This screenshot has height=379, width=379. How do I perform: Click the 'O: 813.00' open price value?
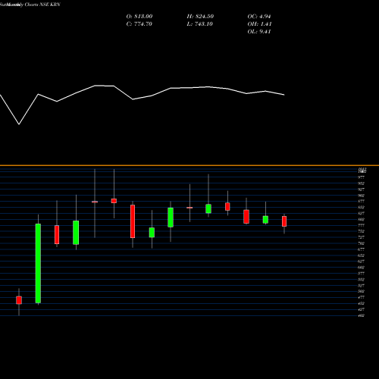(x=139, y=17)
